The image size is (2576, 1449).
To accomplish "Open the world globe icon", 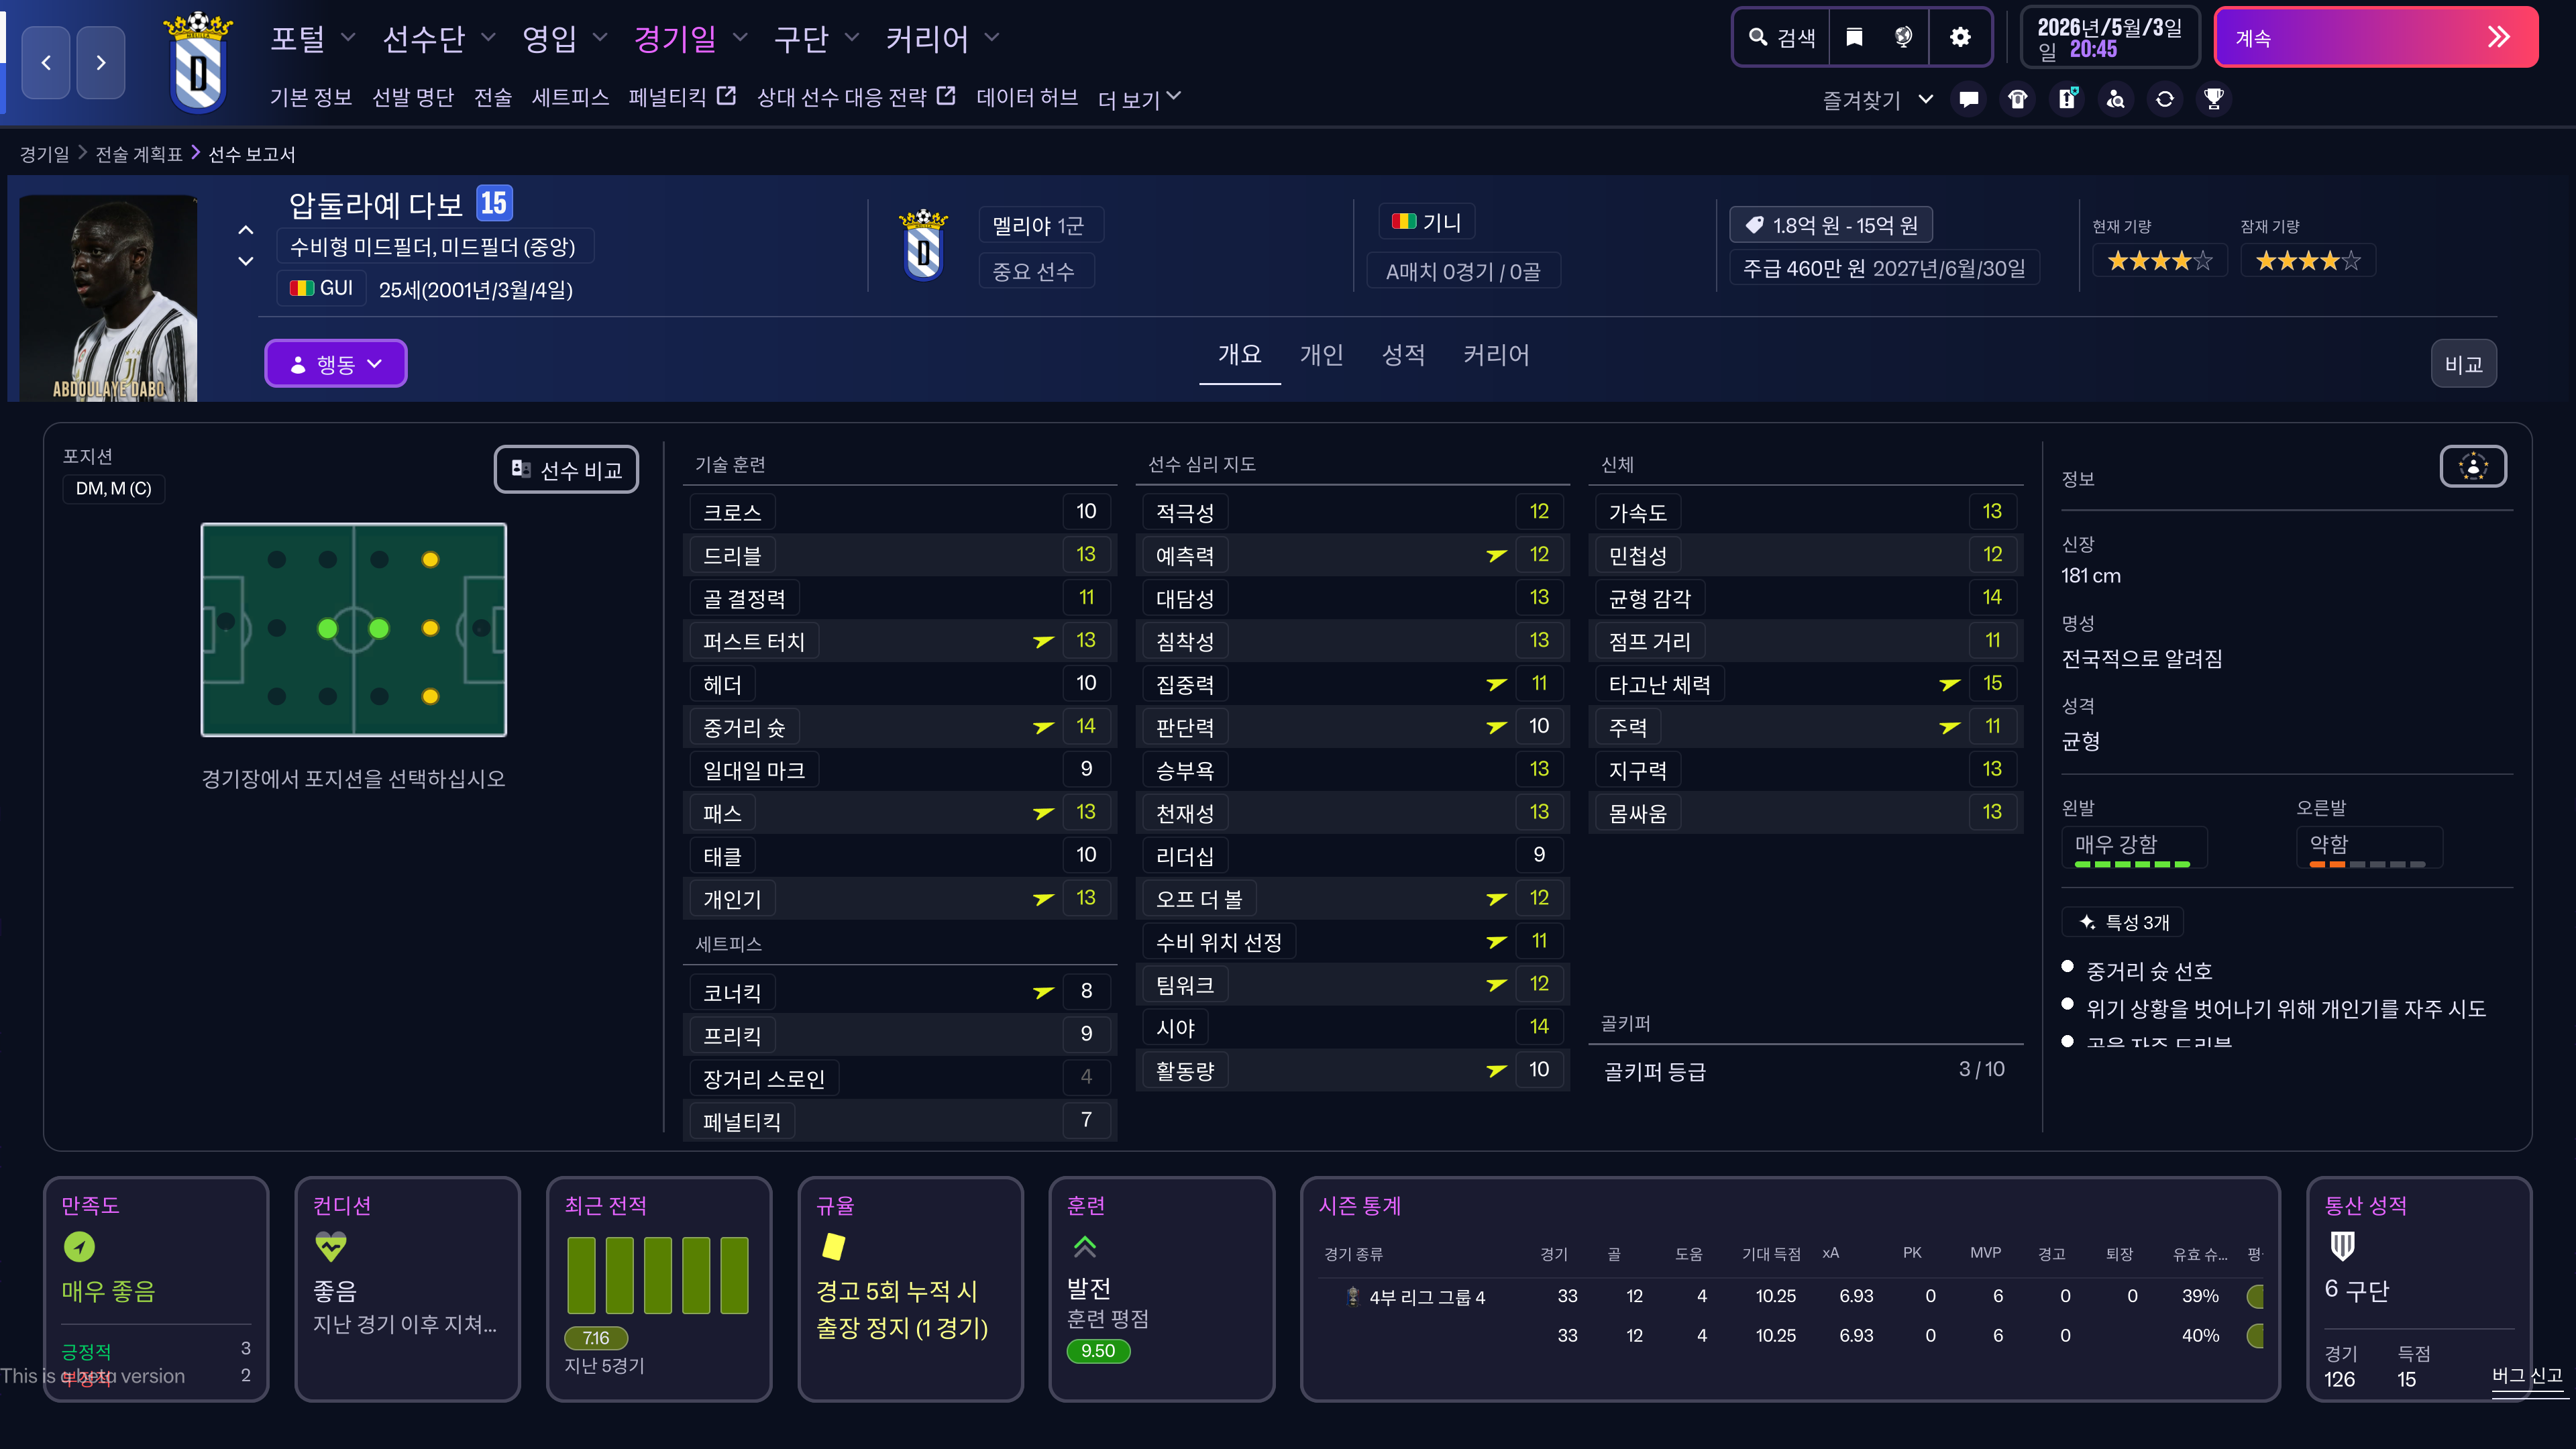I will [1903, 37].
